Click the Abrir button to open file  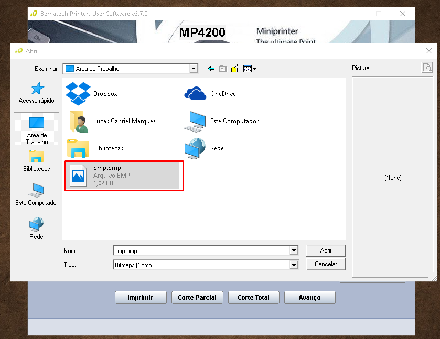coord(326,250)
